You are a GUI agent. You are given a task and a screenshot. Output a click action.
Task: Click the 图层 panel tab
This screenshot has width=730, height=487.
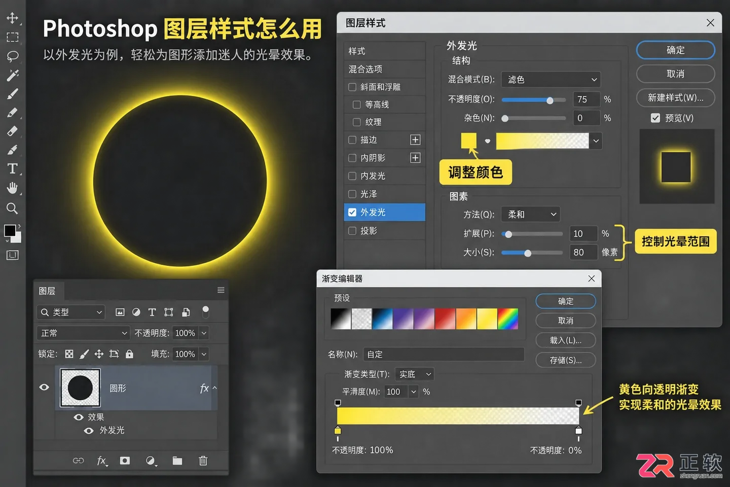(48, 291)
